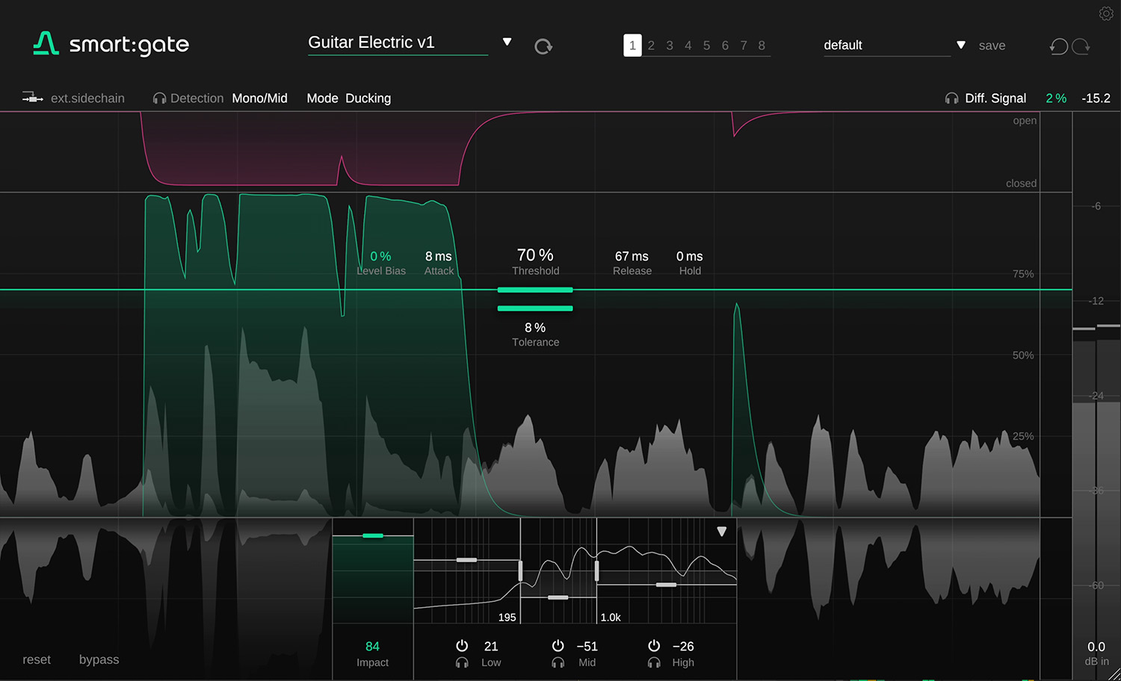1121x681 pixels.
Task: Solo-listen the High band headphone icon
Action: (x=654, y=662)
